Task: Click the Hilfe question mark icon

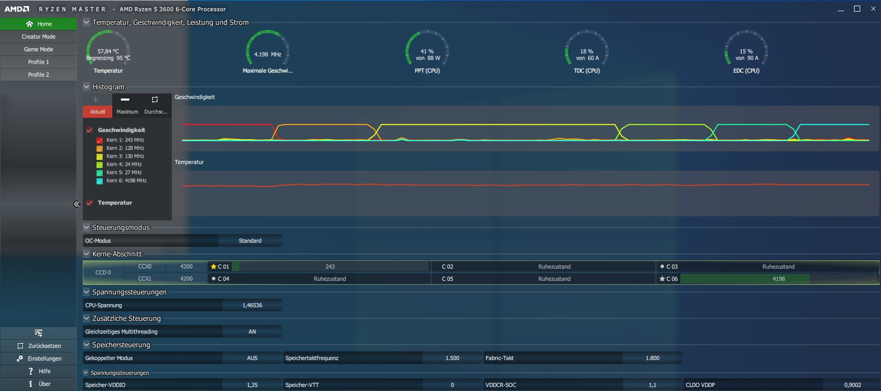Action: 31,371
